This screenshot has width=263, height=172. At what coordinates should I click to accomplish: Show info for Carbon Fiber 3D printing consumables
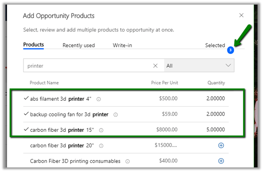(127, 161)
